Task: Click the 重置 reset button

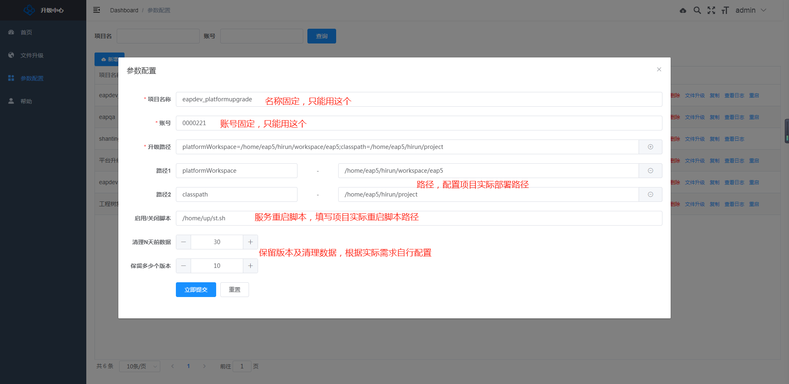Action: (x=234, y=290)
